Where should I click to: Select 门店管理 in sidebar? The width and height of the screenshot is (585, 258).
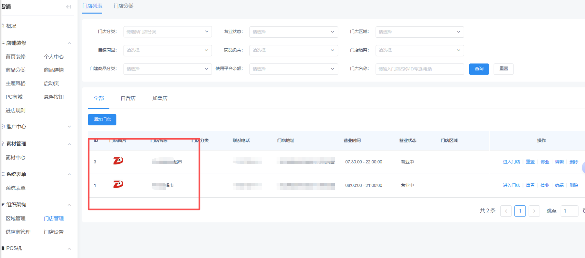54,219
